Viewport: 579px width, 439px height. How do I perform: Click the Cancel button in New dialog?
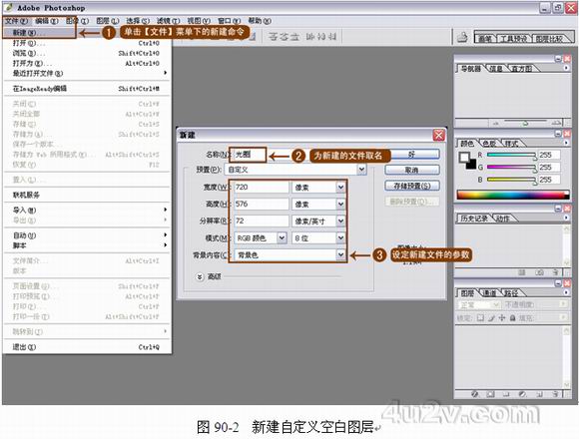coord(412,170)
